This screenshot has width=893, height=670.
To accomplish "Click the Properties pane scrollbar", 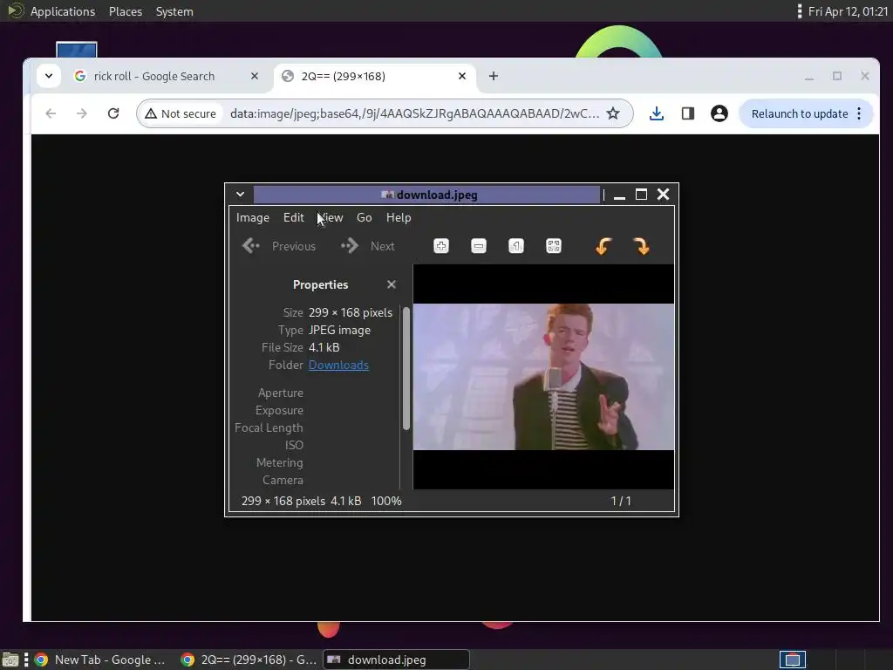I will (406, 368).
